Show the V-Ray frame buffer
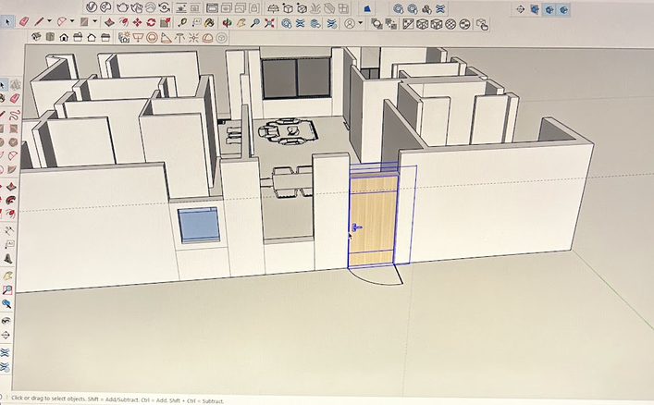The image size is (654, 405). [x=213, y=7]
